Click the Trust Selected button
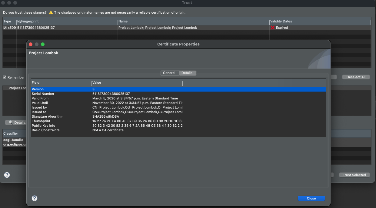 tap(354, 175)
